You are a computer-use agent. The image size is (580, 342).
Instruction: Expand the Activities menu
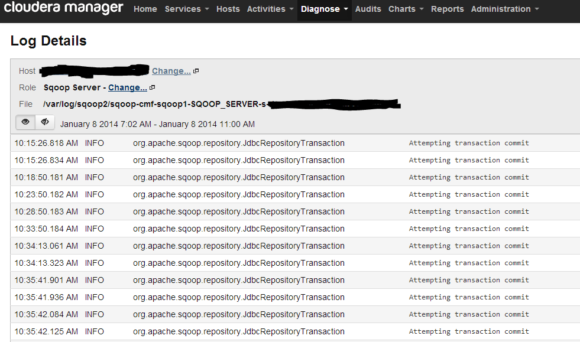270,9
